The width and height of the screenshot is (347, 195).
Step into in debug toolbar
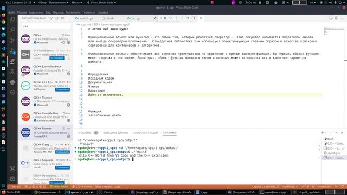pos(176,18)
